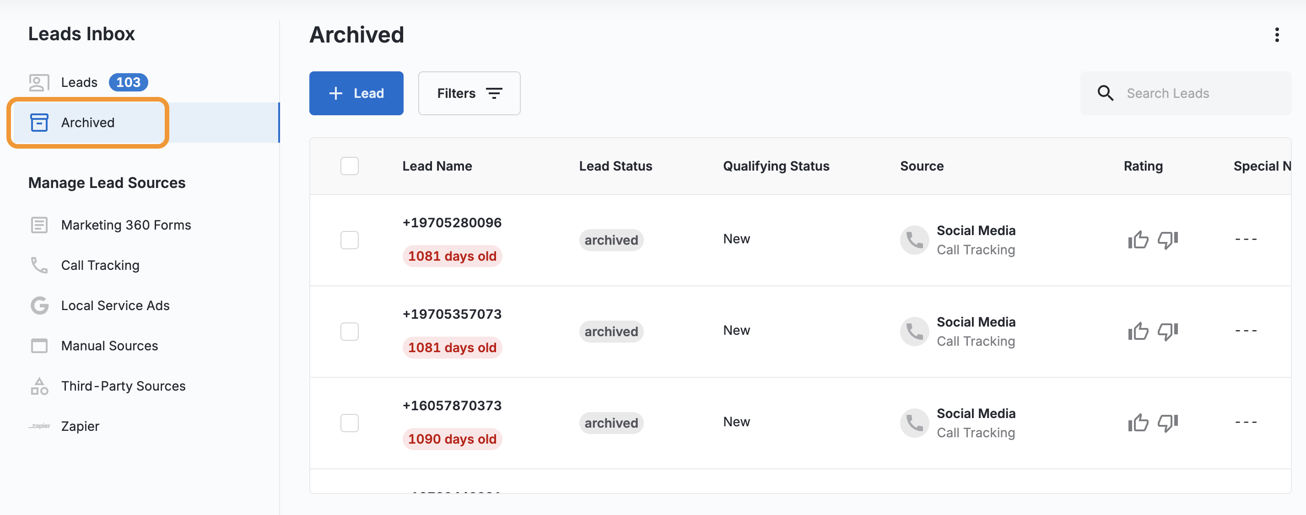Open Marketing 360 Forms source
The width and height of the screenshot is (1306, 515).
[126, 225]
